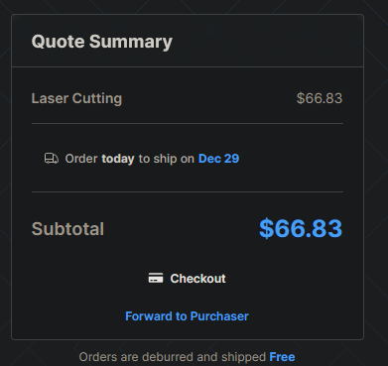
Task: Click the divider line above Subtotal
Action: point(188,191)
